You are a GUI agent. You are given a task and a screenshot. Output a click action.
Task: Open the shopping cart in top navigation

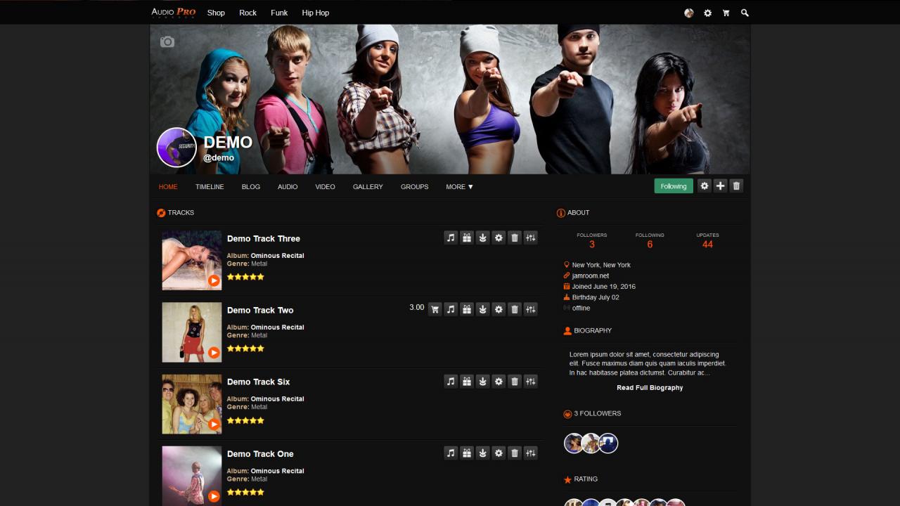coord(726,13)
